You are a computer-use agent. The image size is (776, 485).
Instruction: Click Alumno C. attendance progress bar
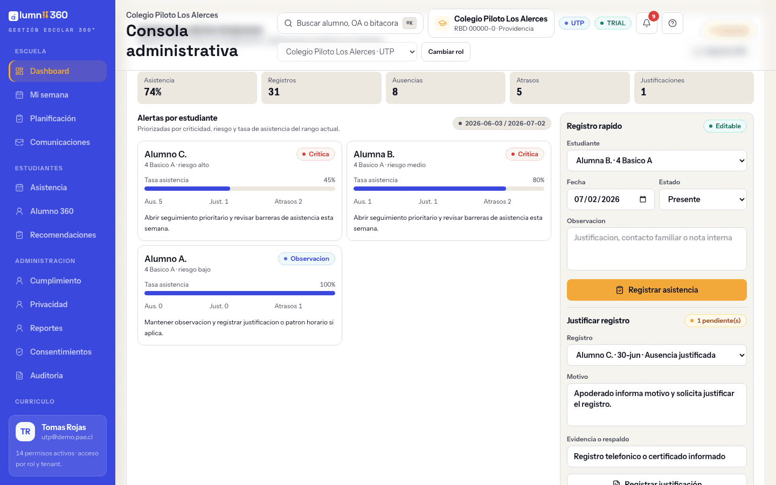click(x=240, y=189)
